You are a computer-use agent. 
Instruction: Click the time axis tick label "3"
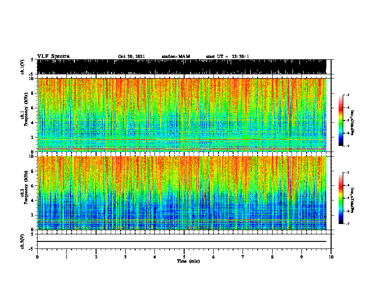[125, 257]
